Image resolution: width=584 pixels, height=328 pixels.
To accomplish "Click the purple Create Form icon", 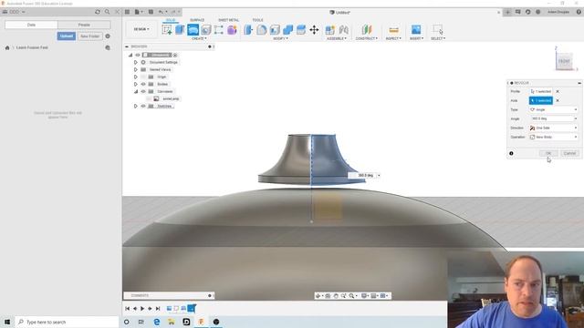I will point(232,29).
